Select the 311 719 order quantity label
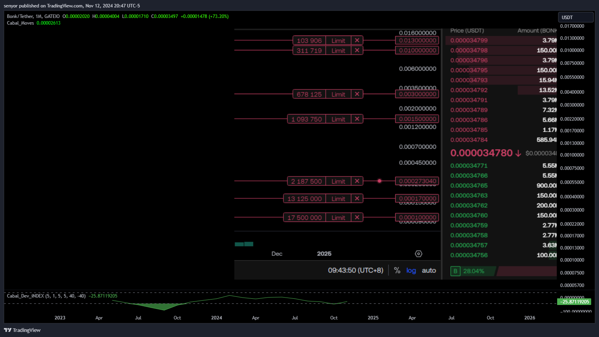 coord(309,50)
